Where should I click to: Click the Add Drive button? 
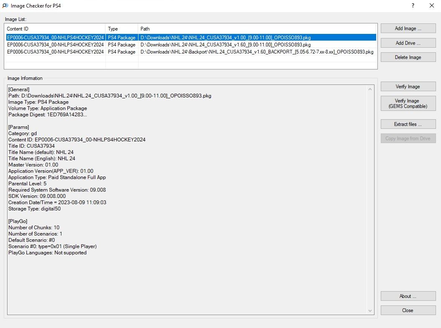408,43
